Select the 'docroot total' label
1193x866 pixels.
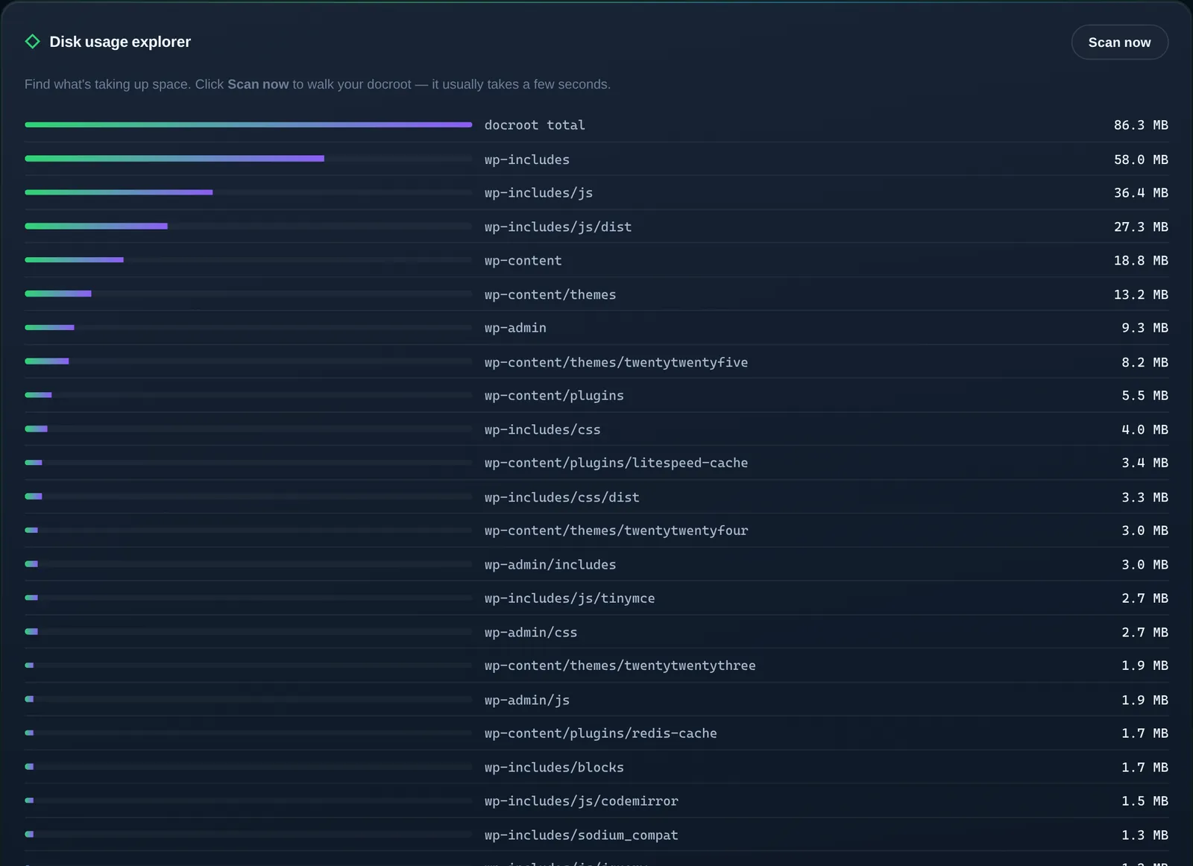click(x=535, y=125)
